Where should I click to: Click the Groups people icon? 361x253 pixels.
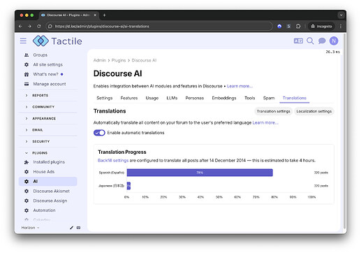coord(27,55)
